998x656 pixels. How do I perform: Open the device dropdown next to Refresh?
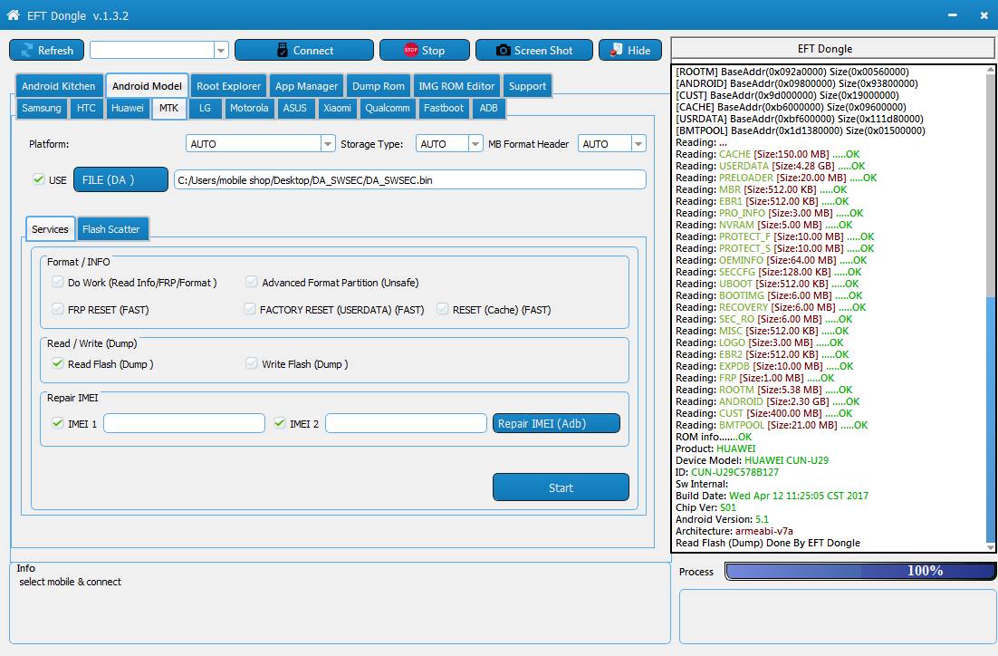[221, 51]
